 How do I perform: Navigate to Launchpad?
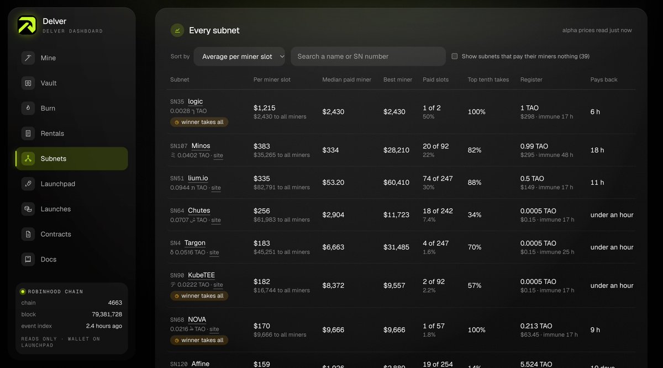point(72,184)
